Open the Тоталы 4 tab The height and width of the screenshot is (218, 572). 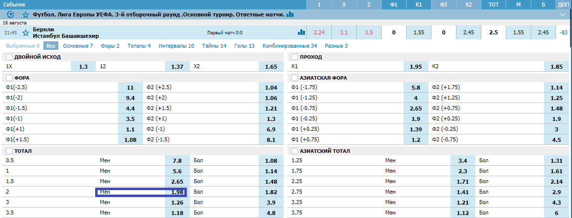139,46
